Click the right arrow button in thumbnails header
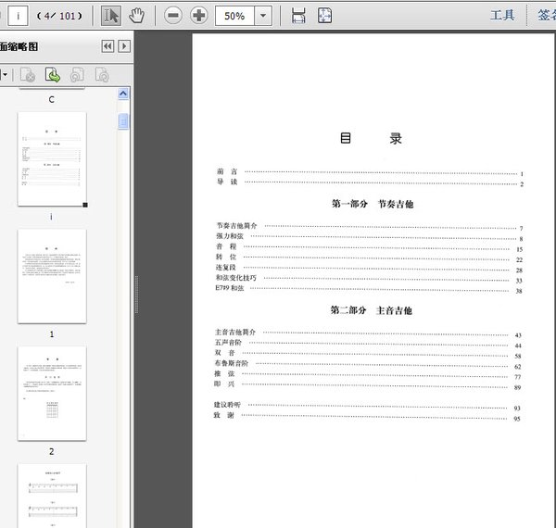Viewport: 556px width, 528px height. (x=124, y=46)
